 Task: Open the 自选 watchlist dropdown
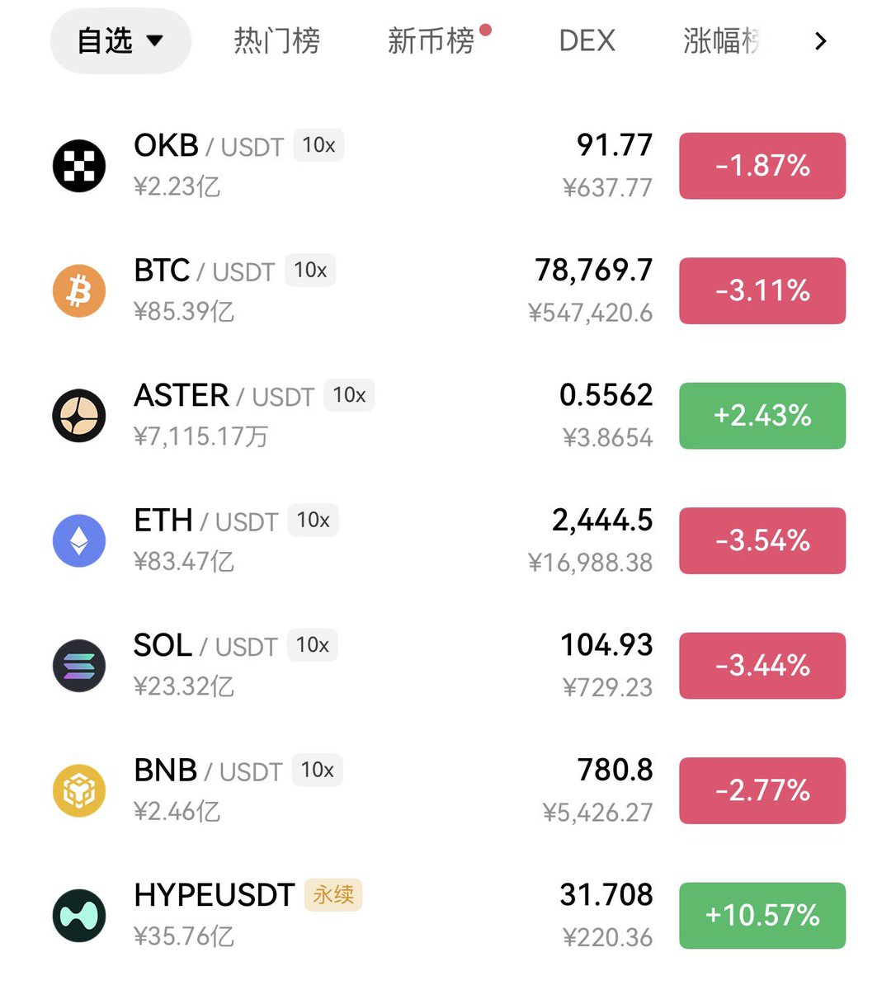pos(120,40)
